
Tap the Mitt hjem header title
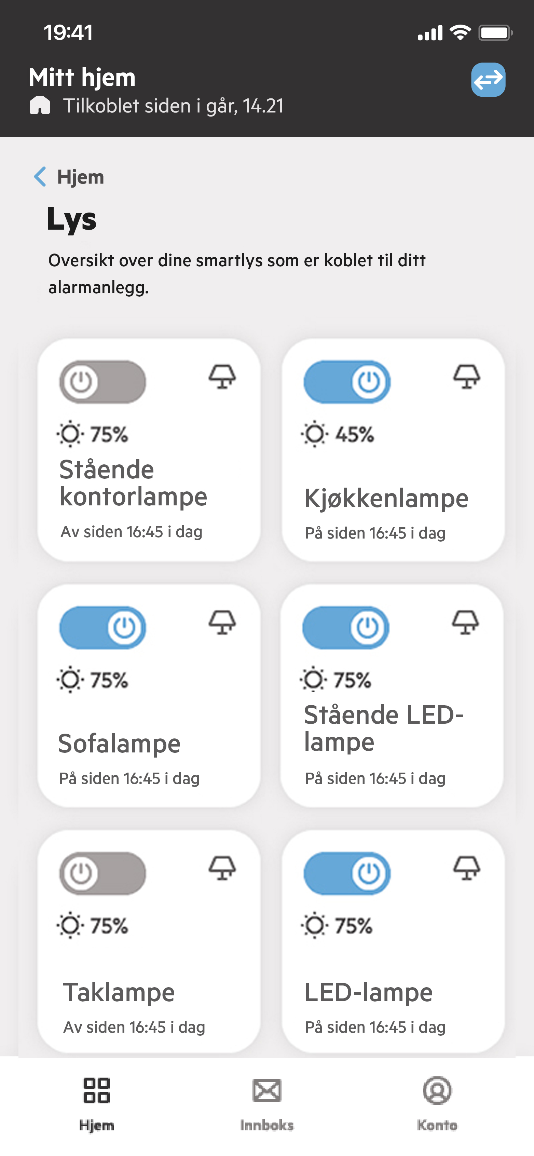(x=82, y=77)
